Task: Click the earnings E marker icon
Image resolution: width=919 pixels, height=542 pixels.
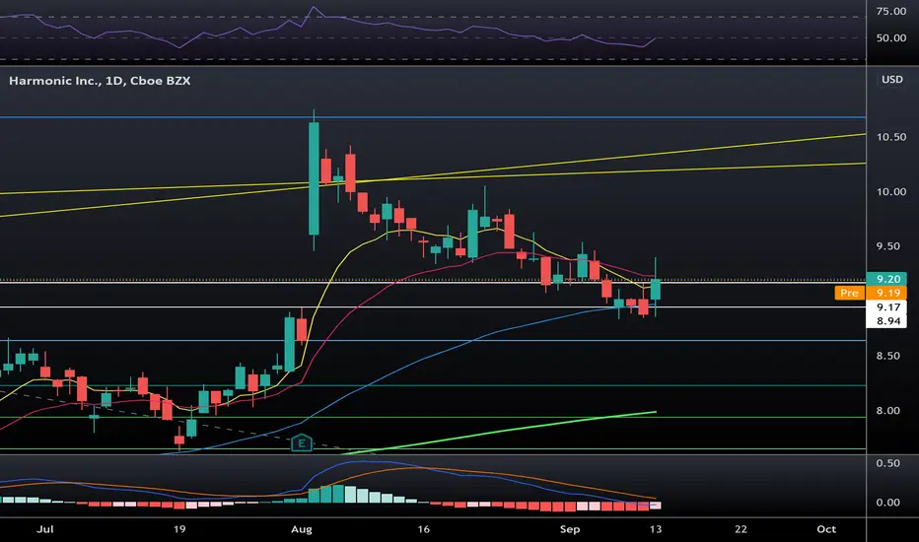Action: [x=302, y=443]
